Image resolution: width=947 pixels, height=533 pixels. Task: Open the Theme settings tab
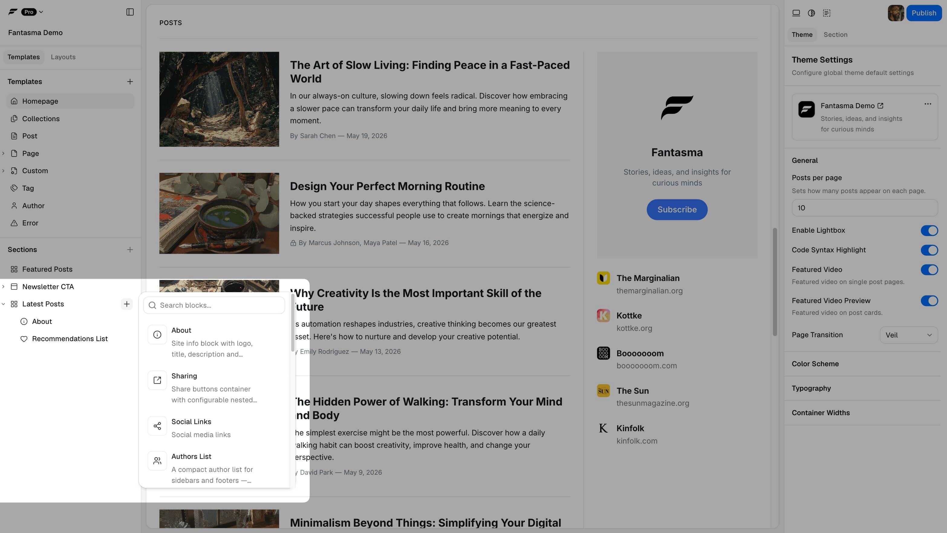pyautogui.click(x=802, y=34)
